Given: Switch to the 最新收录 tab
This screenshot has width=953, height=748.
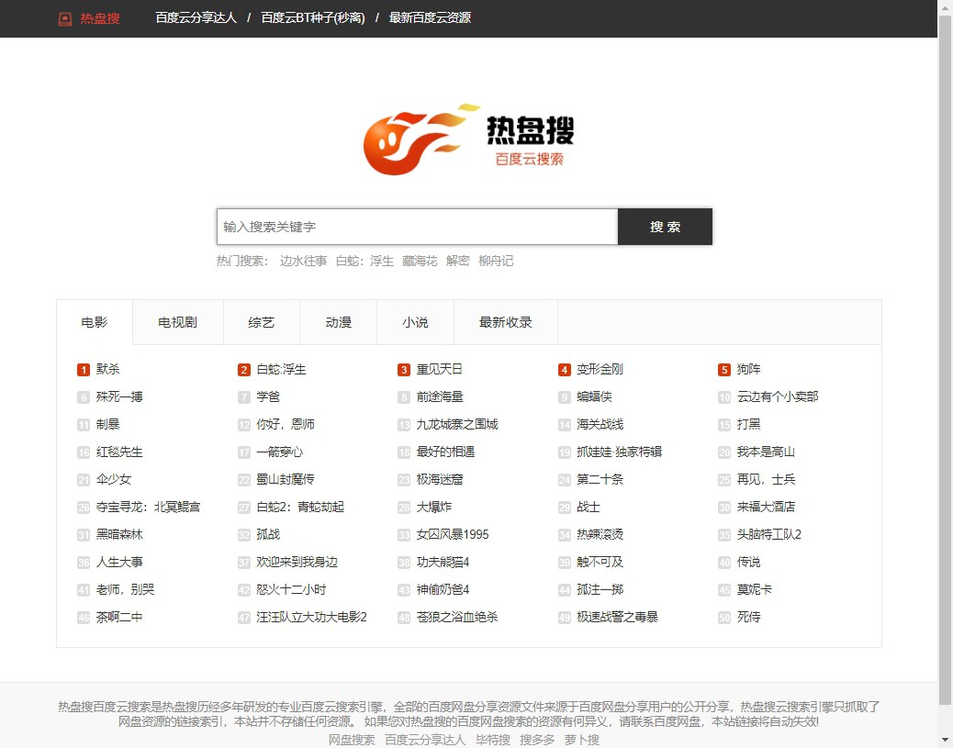Looking at the screenshot, I should (x=506, y=322).
